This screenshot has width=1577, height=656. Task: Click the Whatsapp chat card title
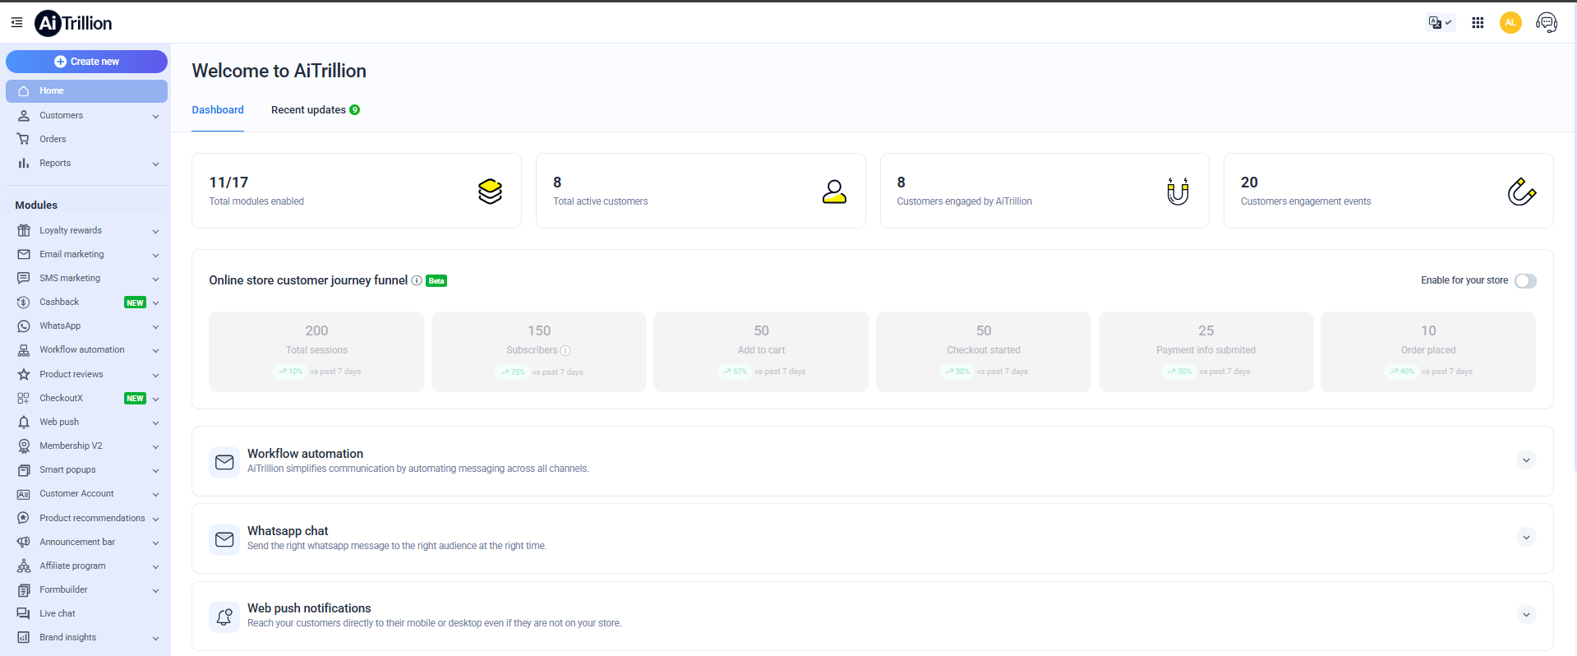[288, 531]
